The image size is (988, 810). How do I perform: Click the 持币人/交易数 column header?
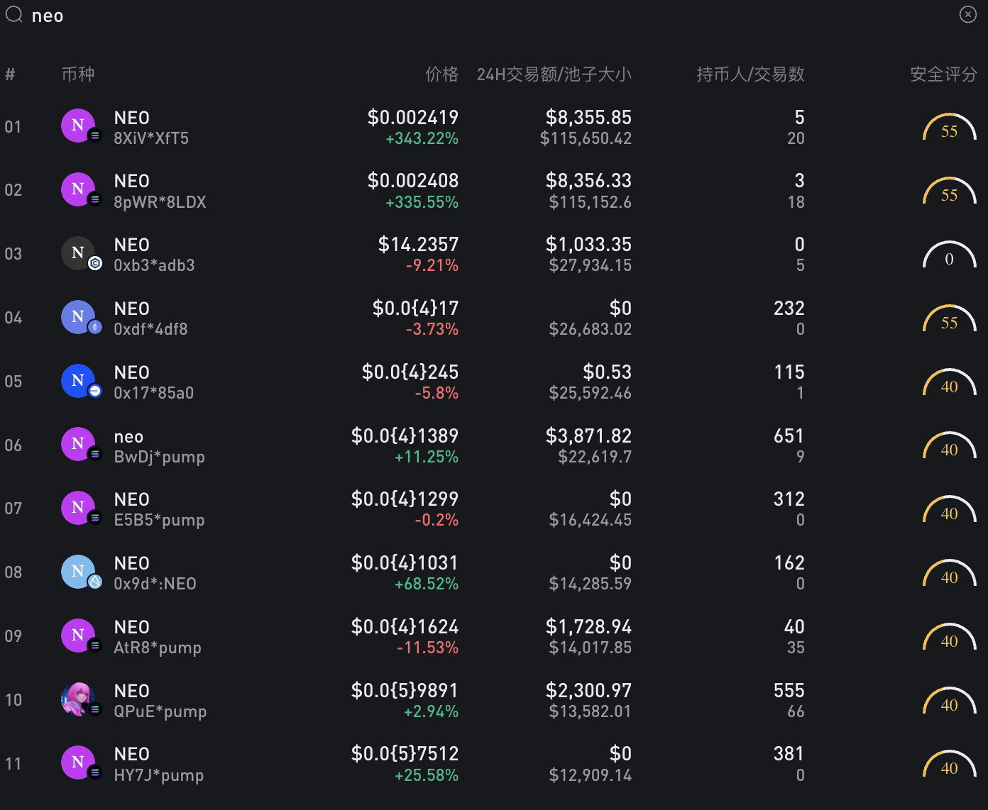pyautogui.click(x=750, y=74)
